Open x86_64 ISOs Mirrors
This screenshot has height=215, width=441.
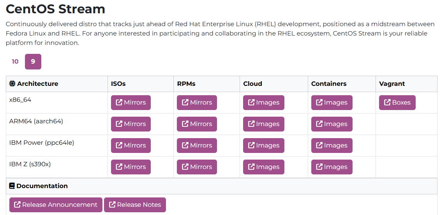coord(131,103)
